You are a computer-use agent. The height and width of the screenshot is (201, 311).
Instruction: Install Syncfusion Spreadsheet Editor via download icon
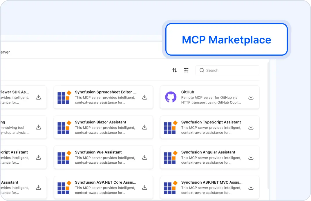144,97
